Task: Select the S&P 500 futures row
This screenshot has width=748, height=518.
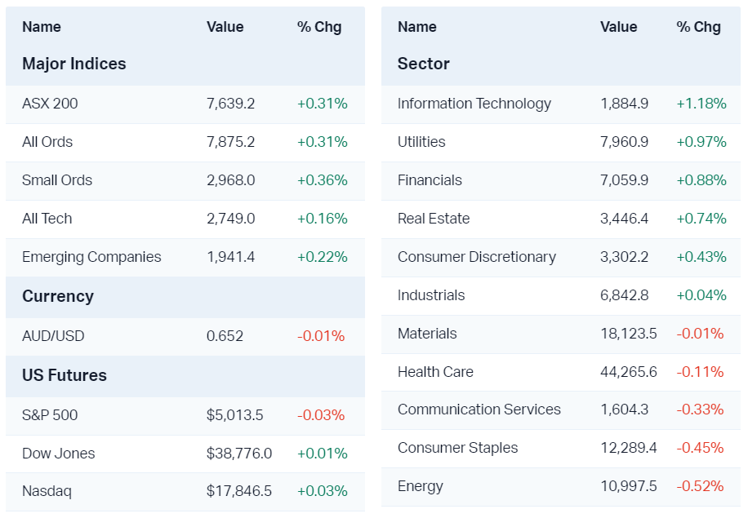Action: tap(50, 415)
